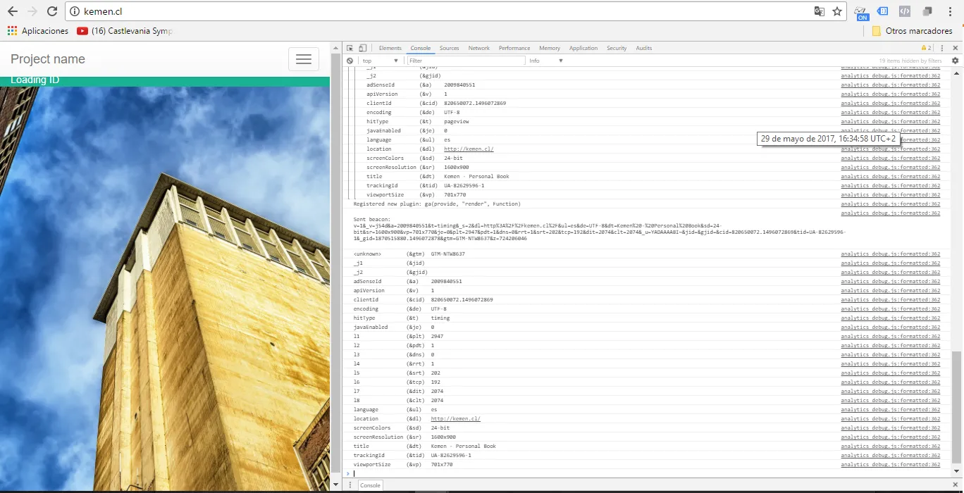Expand the Info log level dropdown
The image size is (964, 493).
coord(546,61)
